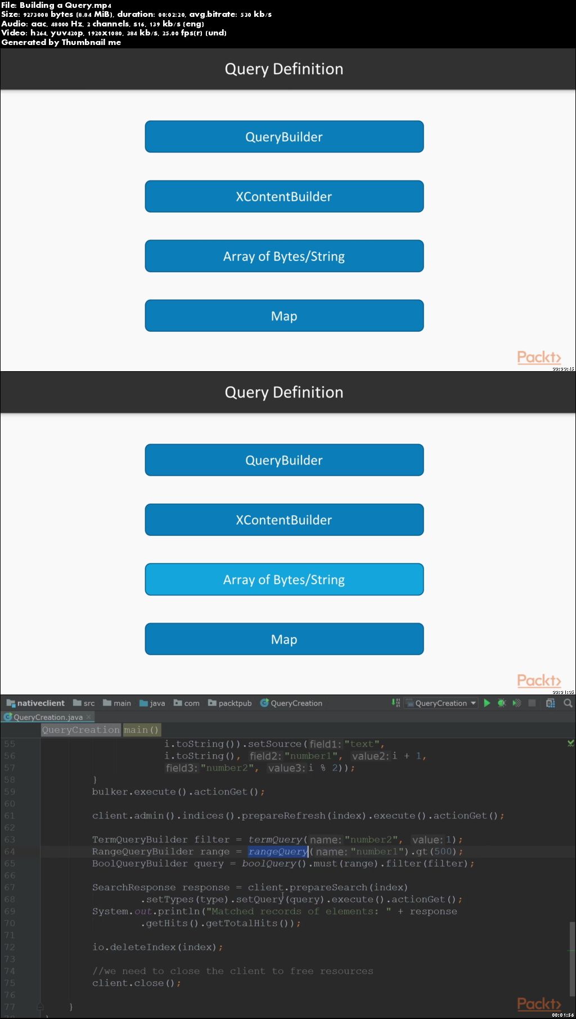Image resolution: width=576 pixels, height=1019 pixels.
Task: Click line number 67 in the gutter
Action: (x=10, y=887)
